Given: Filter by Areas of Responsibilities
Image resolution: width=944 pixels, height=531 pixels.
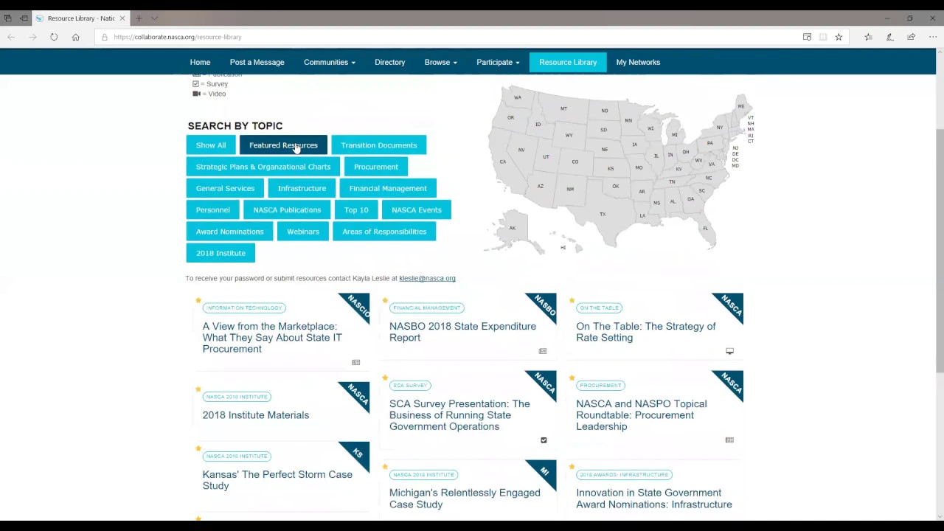Looking at the screenshot, I should (384, 232).
